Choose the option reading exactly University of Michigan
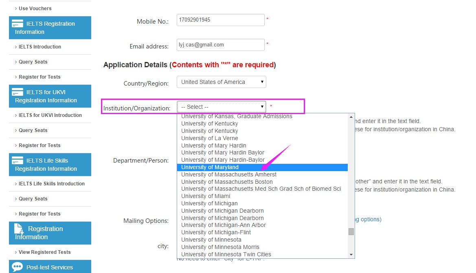The width and height of the screenshot is (476, 273). [x=262, y=203]
